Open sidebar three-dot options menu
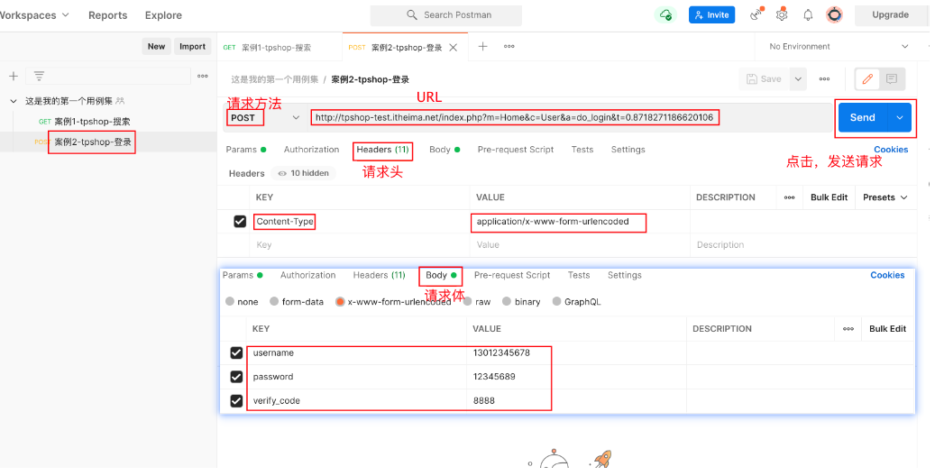Viewport: 935px width, 476px height. 203,76
